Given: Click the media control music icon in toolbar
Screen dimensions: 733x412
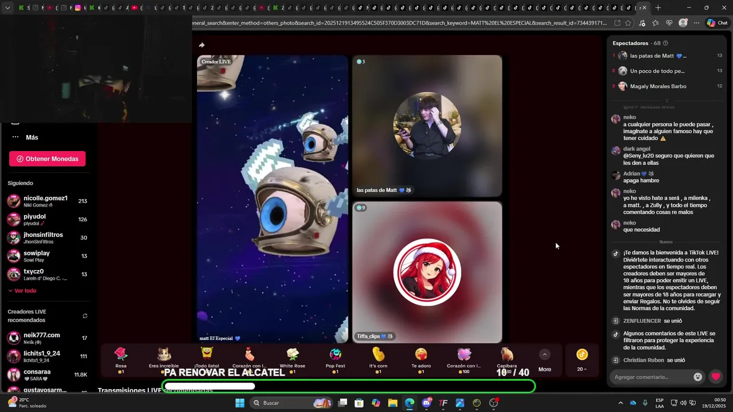Looking at the screenshot, I should point(641,23).
